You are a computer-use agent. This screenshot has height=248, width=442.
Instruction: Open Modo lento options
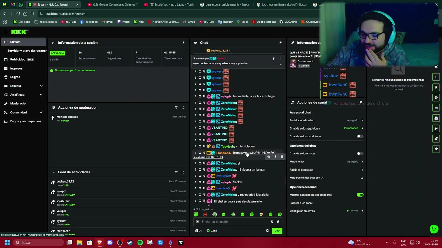point(327,162)
